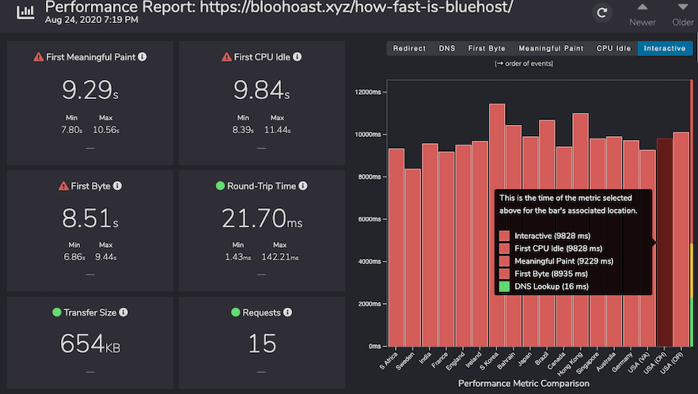
Task: Click the refresh report icon
Action: (x=602, y=13)
